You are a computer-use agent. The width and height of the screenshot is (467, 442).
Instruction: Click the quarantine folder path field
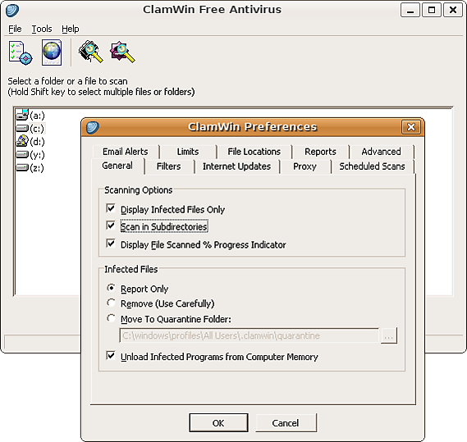click(x=249, y=335)
